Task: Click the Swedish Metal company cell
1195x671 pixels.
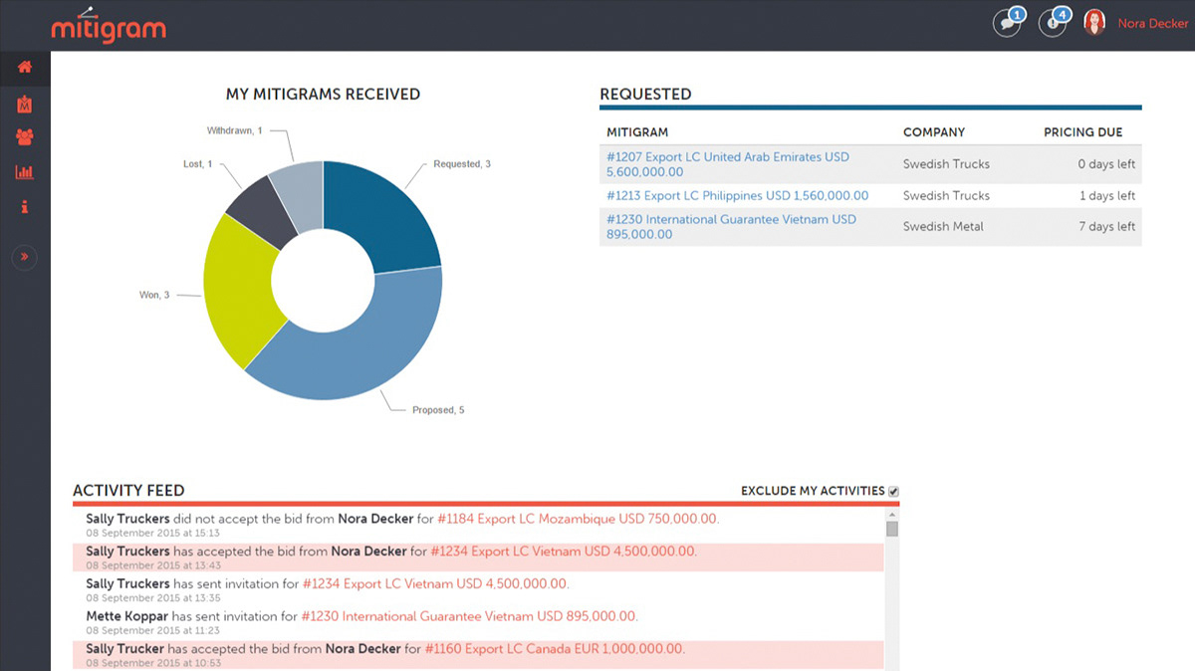Action: coord(943,226)
